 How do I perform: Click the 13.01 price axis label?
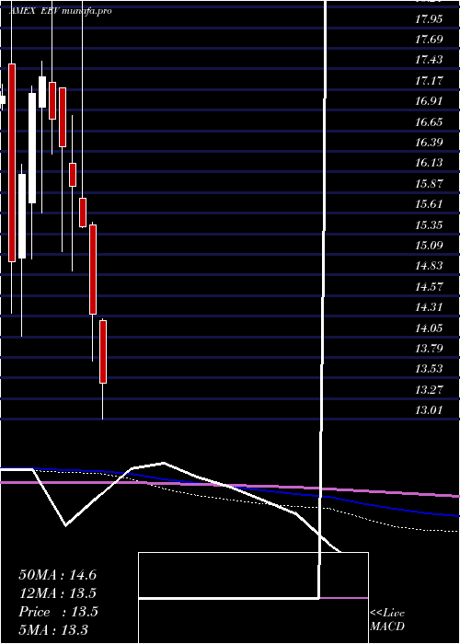(429, 410)
